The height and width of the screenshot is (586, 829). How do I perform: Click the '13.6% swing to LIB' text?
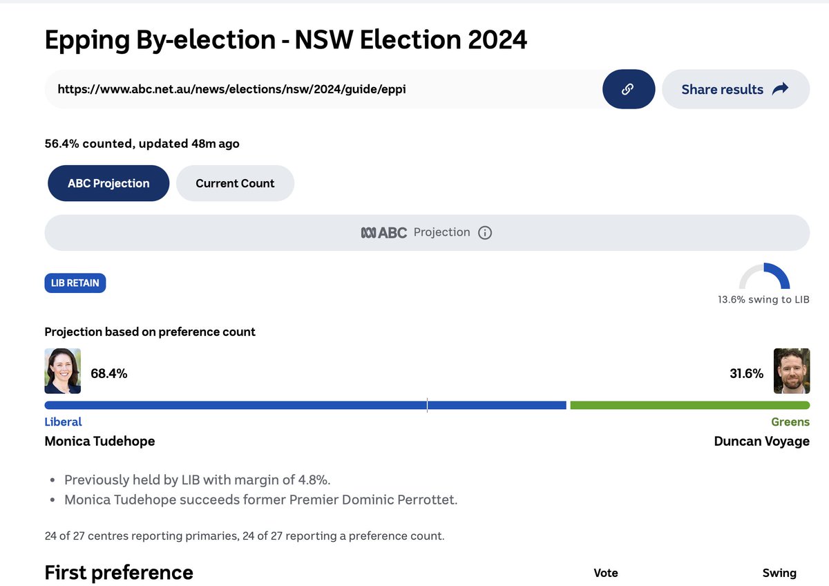tap(763, 300)
